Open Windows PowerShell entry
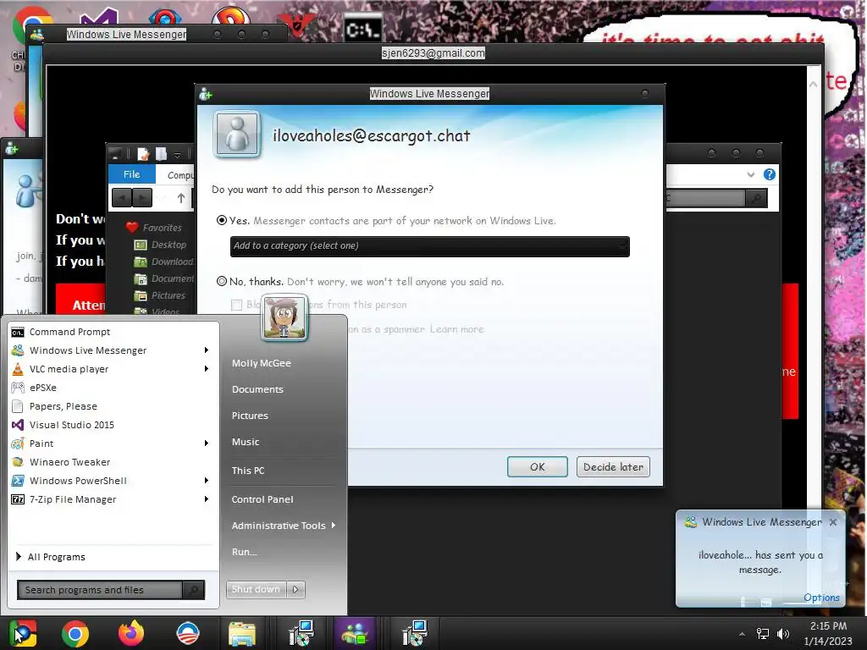The height and width of the screenshot is (650, 867). pos(78,481)
